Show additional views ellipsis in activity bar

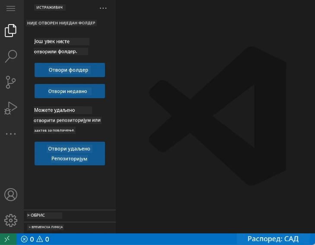11,134
